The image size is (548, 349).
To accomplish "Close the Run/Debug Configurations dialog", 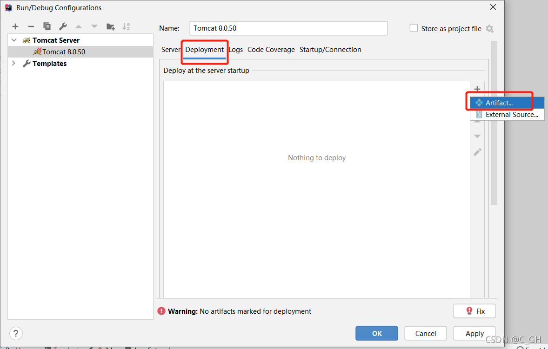I will pyautogui.click(x=493, y=7).
